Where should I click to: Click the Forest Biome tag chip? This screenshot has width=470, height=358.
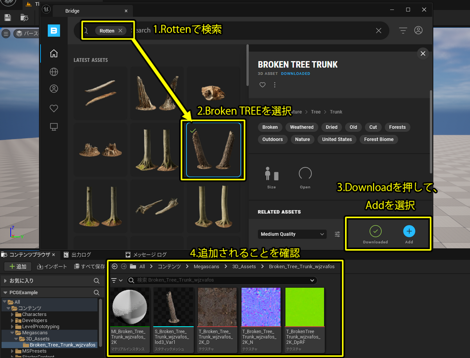click(379, 139)
